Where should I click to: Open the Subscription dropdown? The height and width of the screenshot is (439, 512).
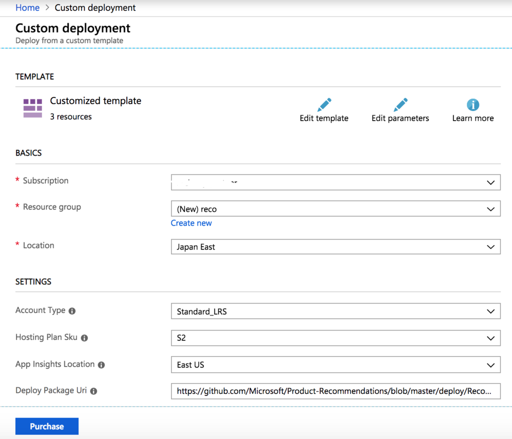point(335,182)
